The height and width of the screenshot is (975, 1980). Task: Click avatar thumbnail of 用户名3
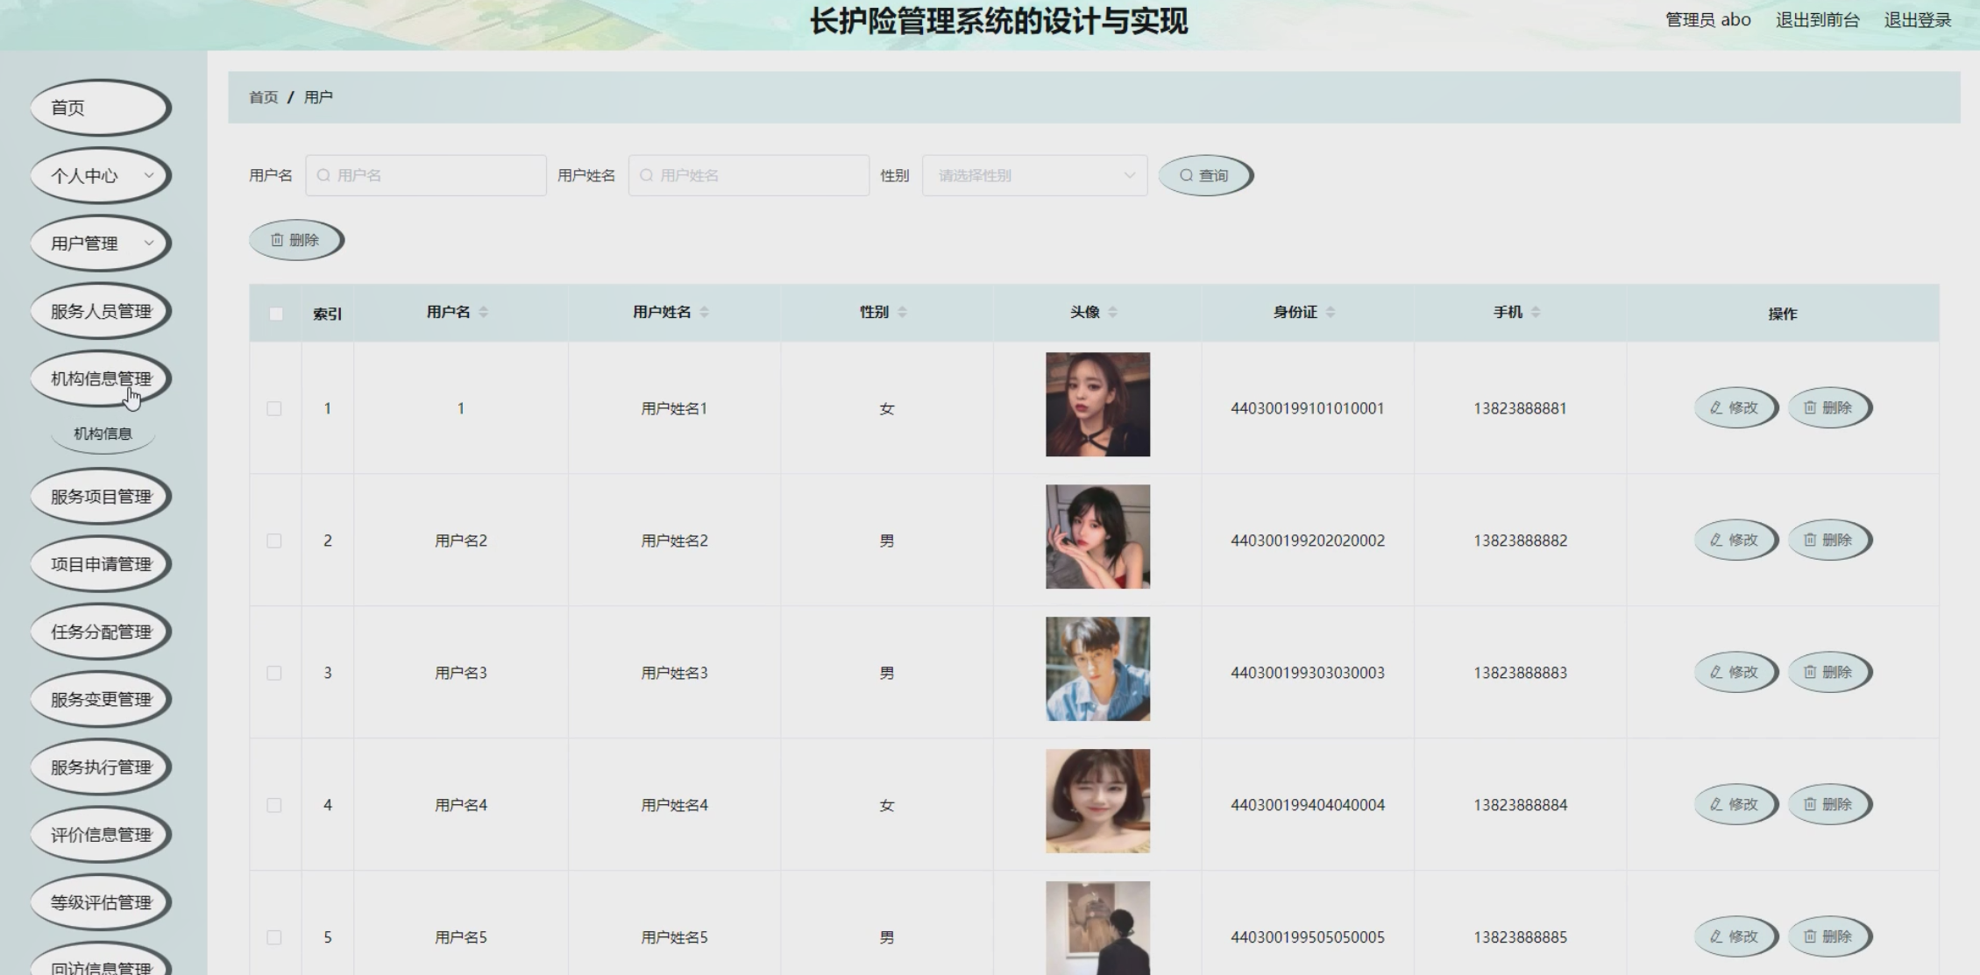coord(1097,669)
